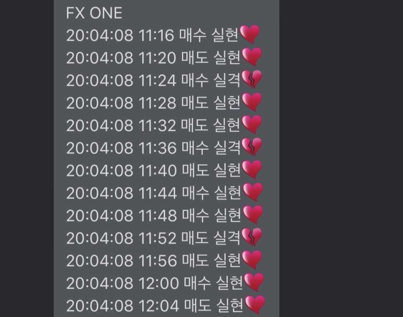Click the broken heart beside 11:36 매수 실격
This screenshot has height=317, width=403.
pos(252,147)
